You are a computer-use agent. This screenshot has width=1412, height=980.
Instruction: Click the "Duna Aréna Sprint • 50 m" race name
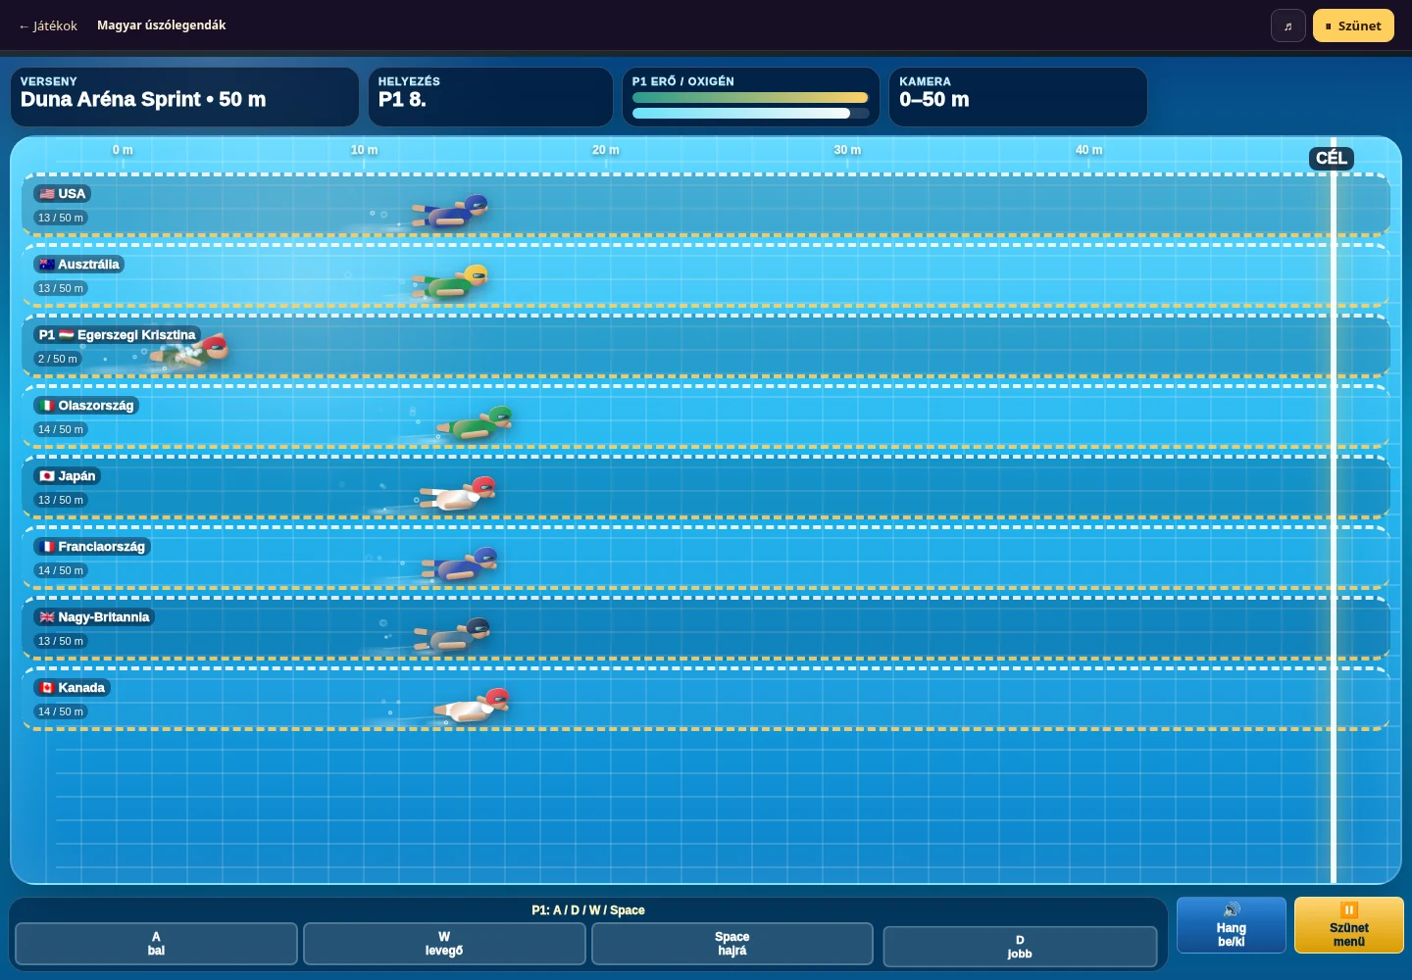(x=143, y=100)
